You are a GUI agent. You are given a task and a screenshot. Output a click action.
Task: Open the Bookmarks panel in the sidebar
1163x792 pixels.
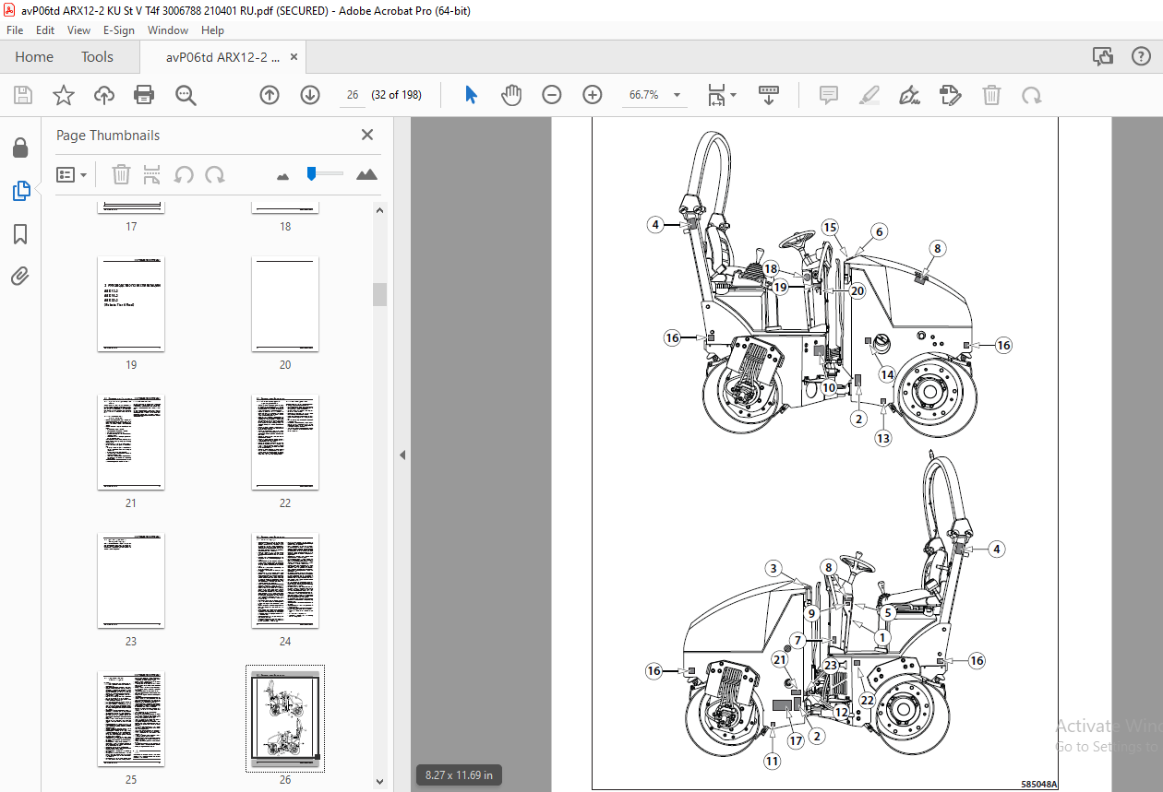pyautogui.click(x=20, y=234)
